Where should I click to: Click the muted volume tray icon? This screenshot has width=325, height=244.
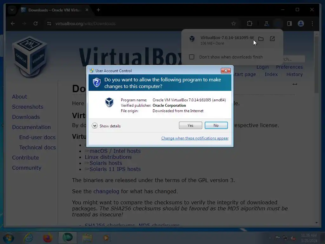click(293, 238)
